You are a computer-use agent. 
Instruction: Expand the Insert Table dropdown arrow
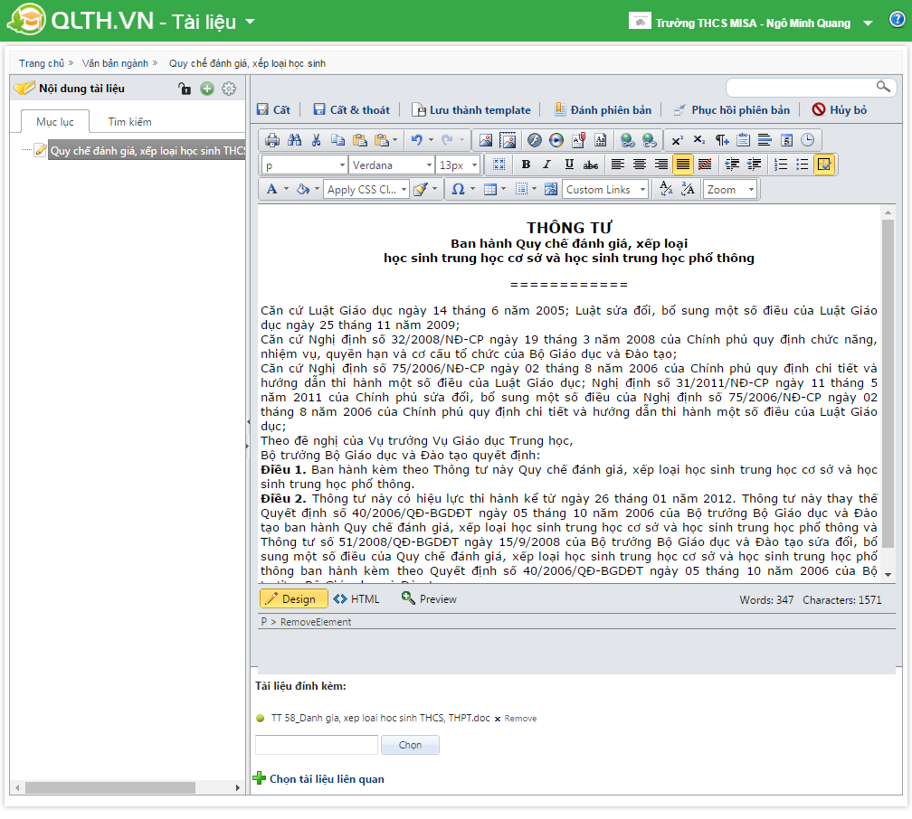tap(503, 189)
